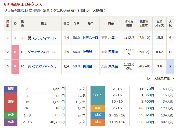Open trainer 小栗 page
The image size is (178, 128).
(x=111, y=38)
